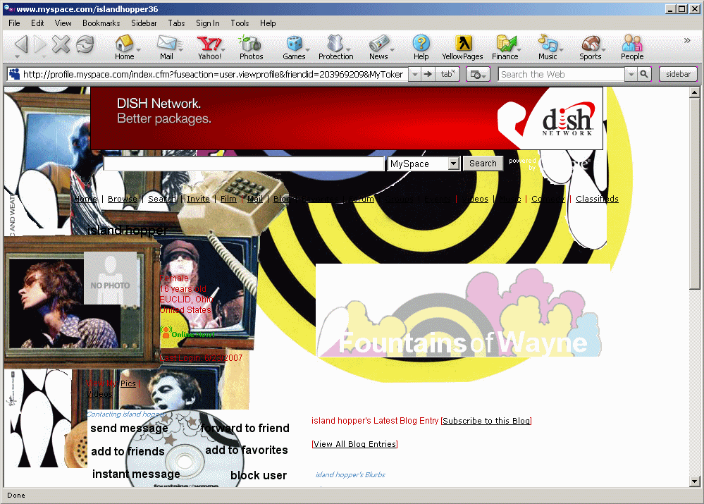Image resolution: width=704 pixels, height=504 pixels.
Task: Open the Sidebar menu
Action: pos(144,23)
